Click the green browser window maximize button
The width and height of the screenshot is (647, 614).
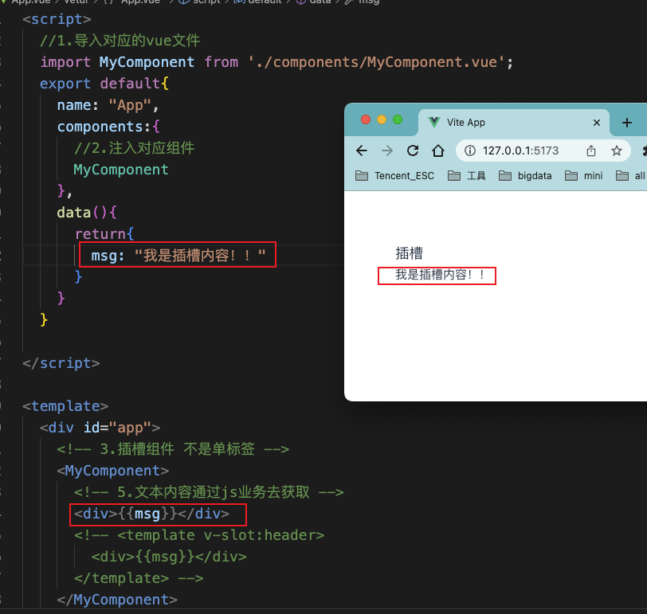coord(398,119)
